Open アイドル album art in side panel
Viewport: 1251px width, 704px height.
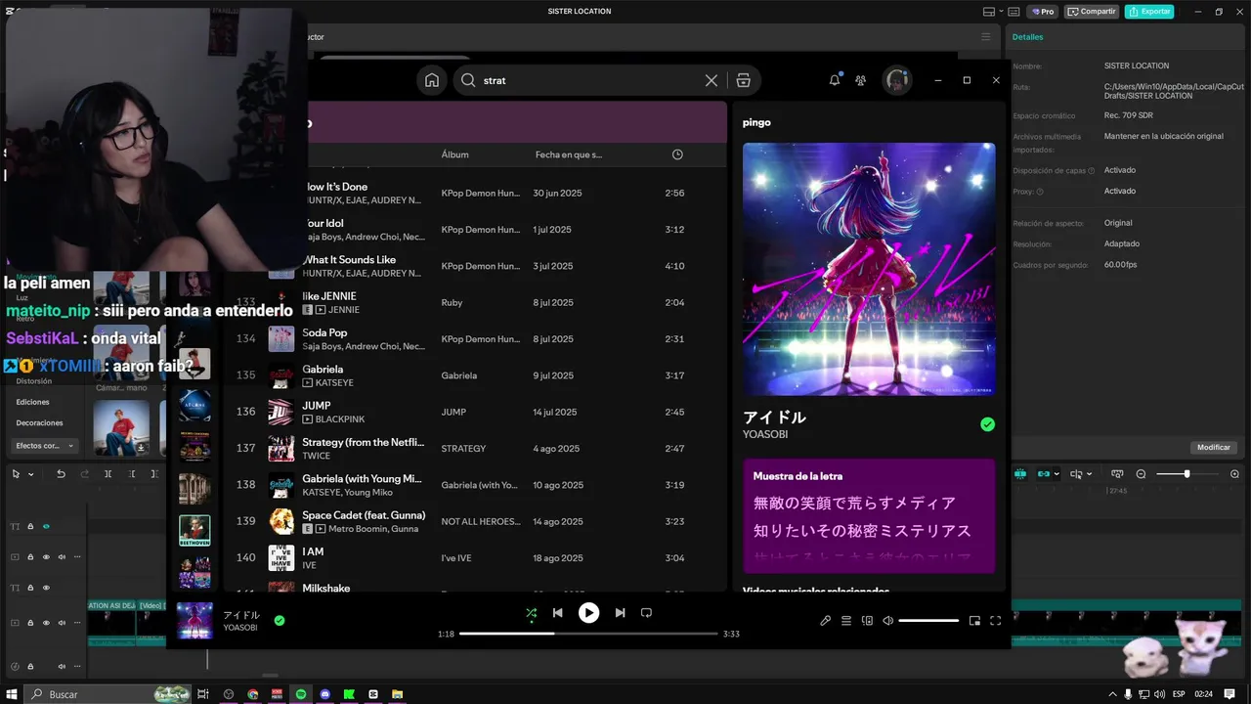pos(869,269)
